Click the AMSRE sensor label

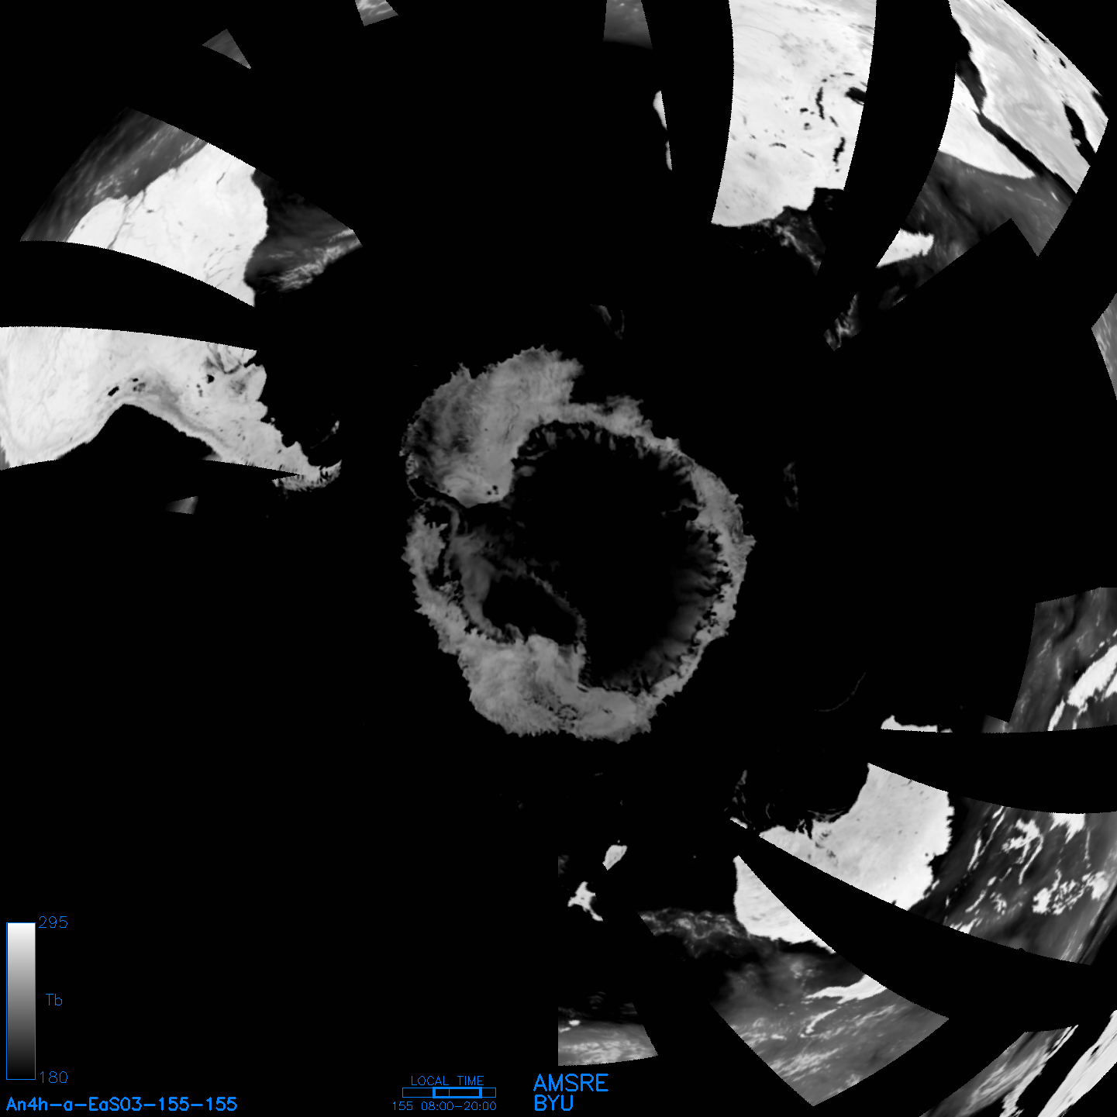pos(571,1083)
